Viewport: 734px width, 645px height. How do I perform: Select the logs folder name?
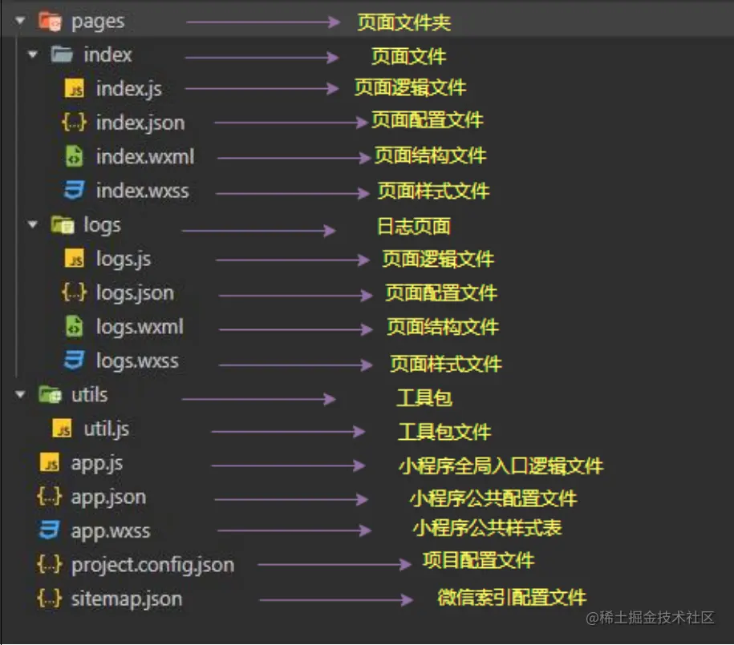coord(102,225)
